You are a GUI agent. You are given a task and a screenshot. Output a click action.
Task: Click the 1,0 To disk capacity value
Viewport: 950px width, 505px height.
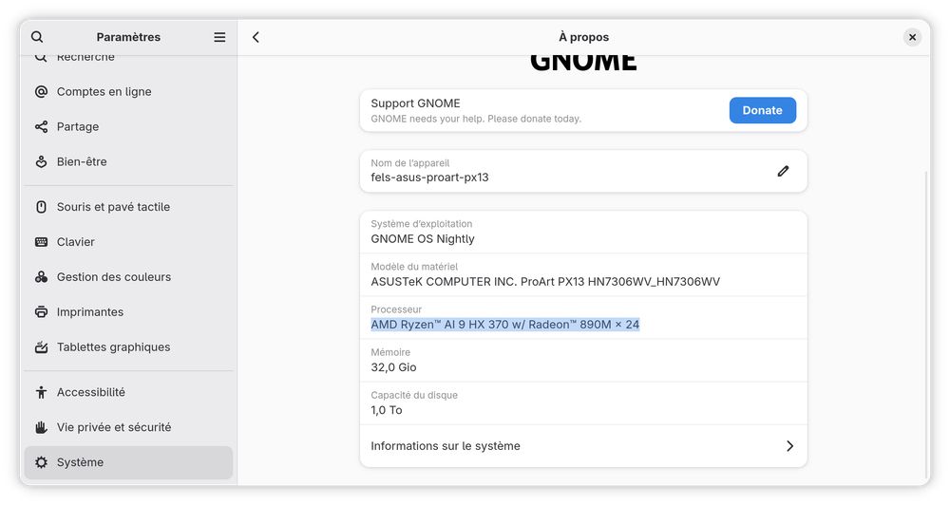coord(387,410)
